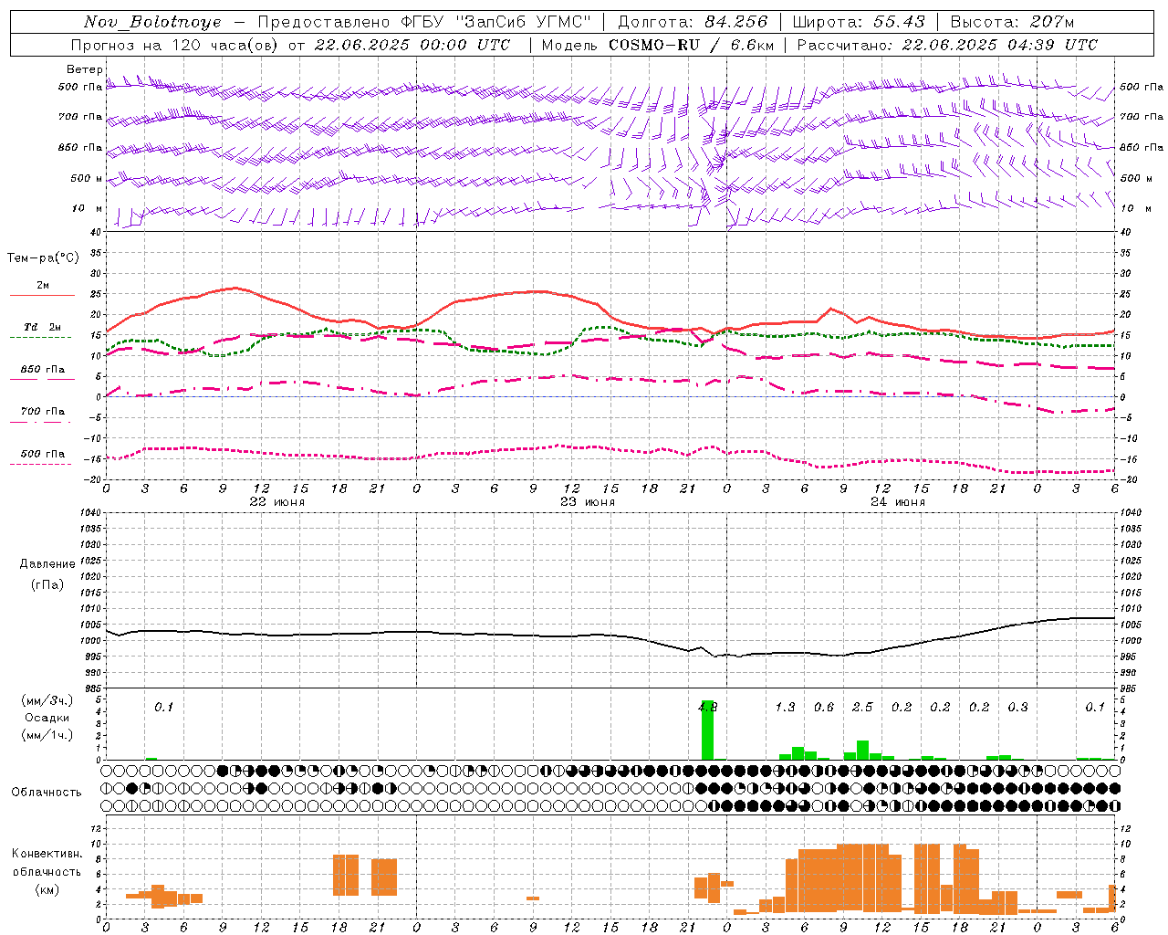Click the forecast start time 22.06.2025 00:00 UTC
The height and width of the screenshot is (935, 1168).
(412, 45)
